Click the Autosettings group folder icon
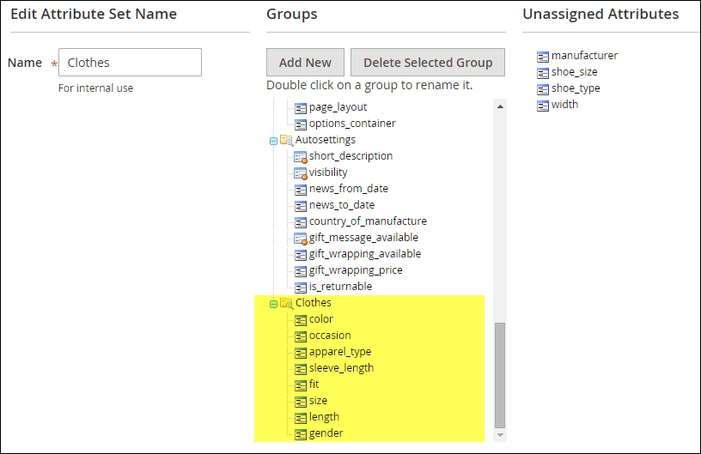 coord(286,141)
